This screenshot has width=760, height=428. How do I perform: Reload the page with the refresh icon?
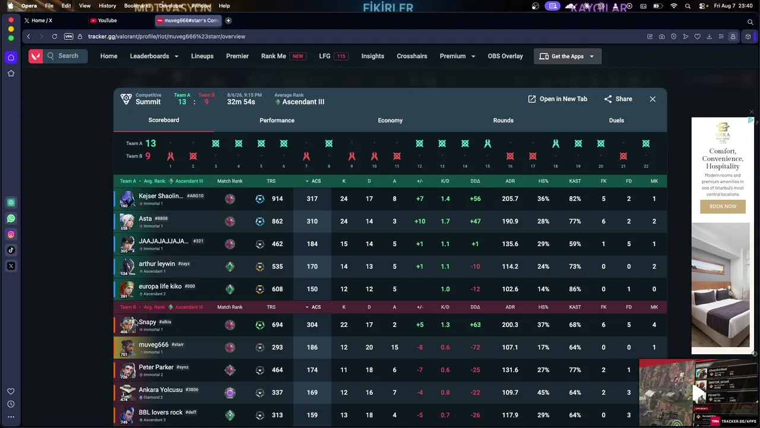[54, 36]
